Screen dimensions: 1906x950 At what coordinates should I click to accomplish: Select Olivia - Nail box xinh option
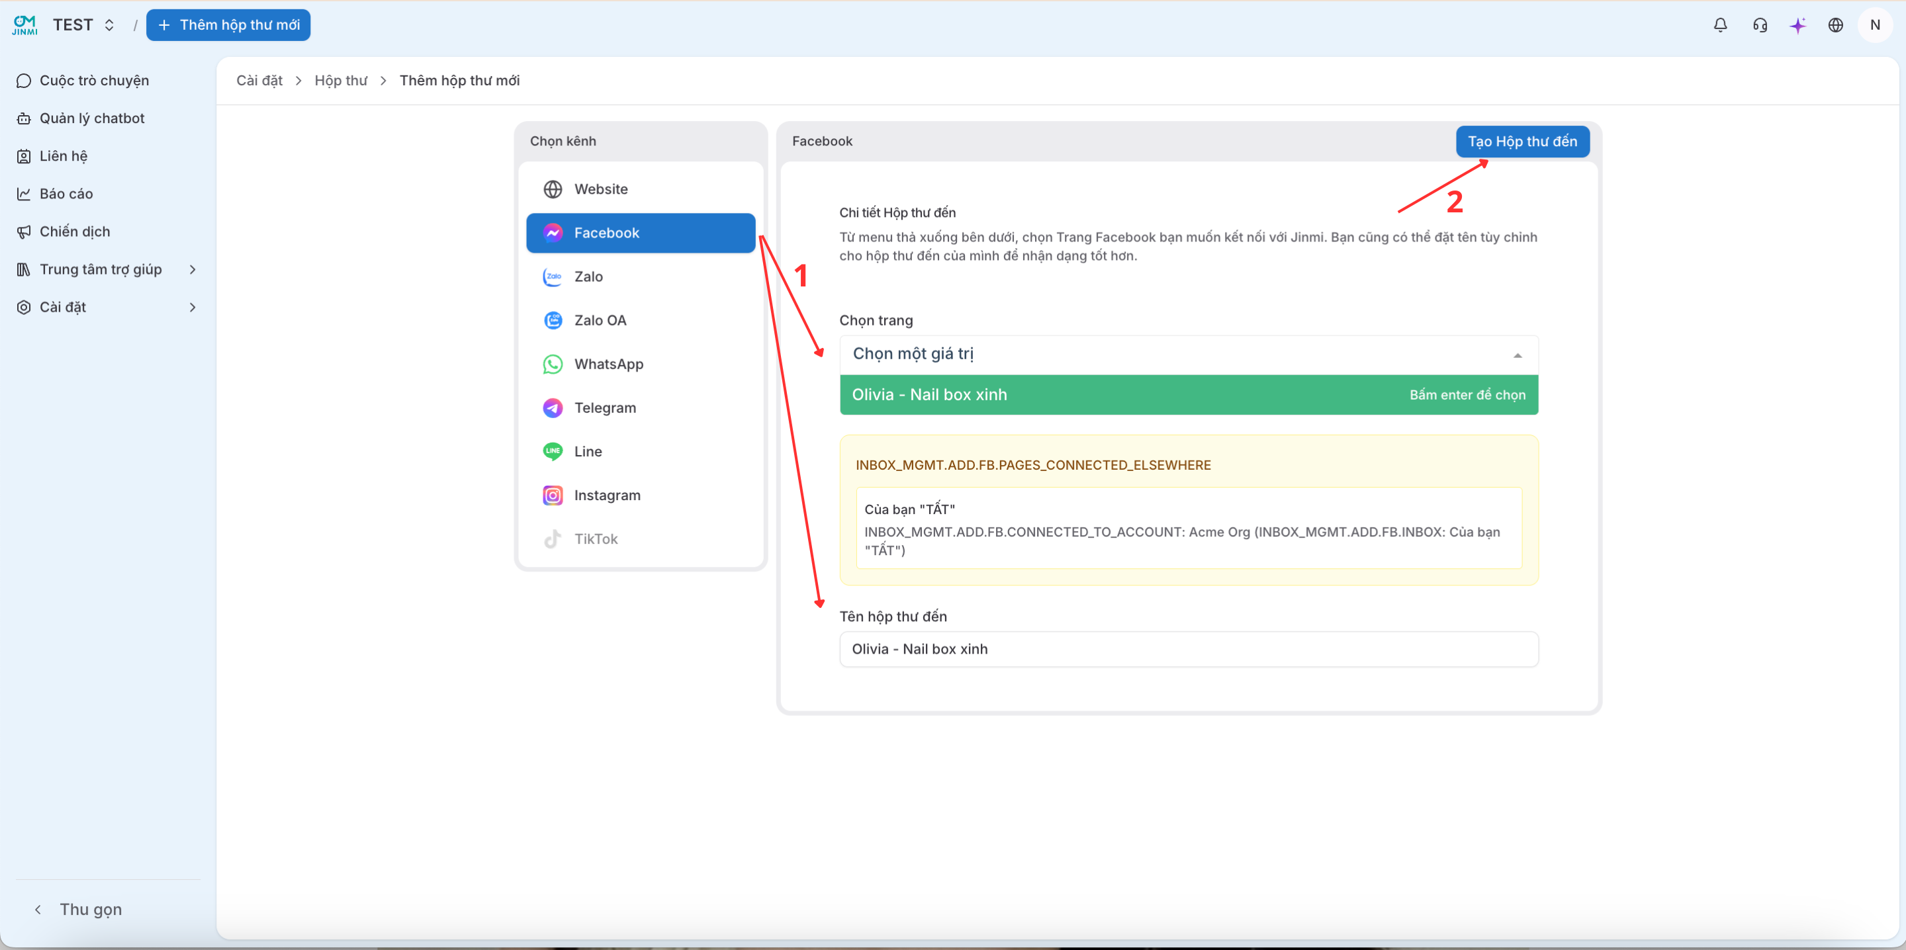[x=1189, y=394]
